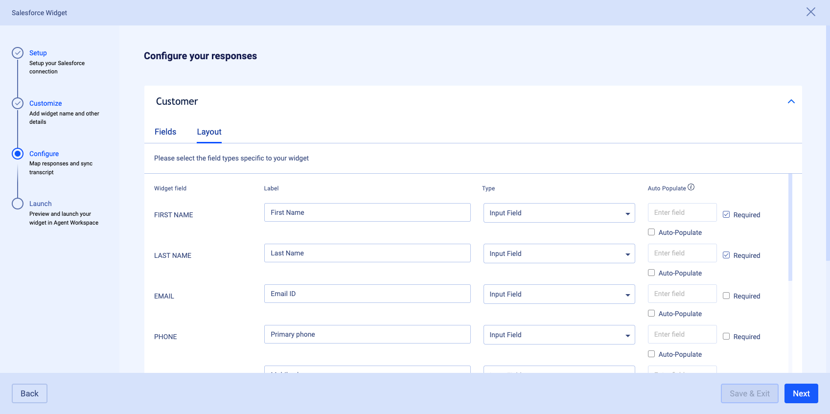Open the Customize step link
The height and width of the screenshot is (414, 830).
[x=46, y=103]
